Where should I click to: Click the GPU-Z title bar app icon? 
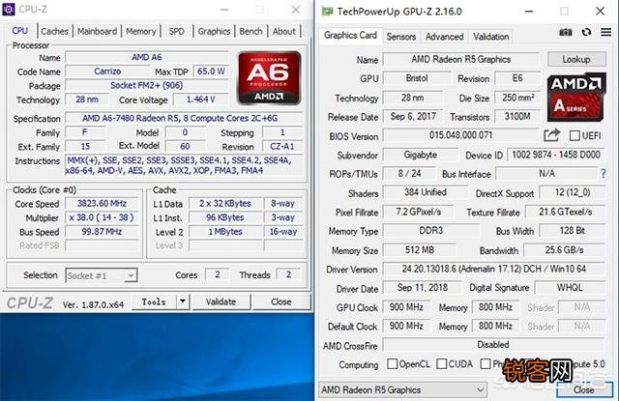point(327,11)
